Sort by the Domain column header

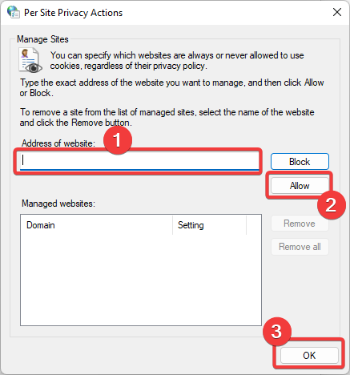pos(97,225)
